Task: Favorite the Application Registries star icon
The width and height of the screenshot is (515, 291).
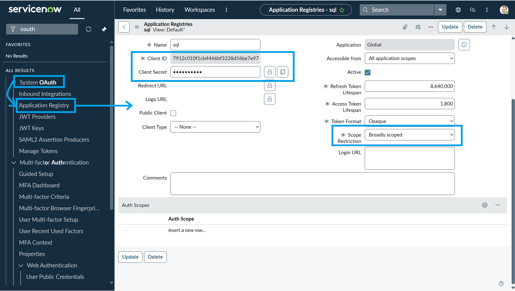Action: 342,10
